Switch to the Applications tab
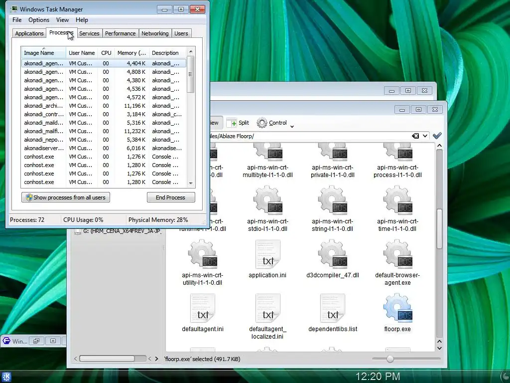The image size is (510, 383). coord(29,33)
